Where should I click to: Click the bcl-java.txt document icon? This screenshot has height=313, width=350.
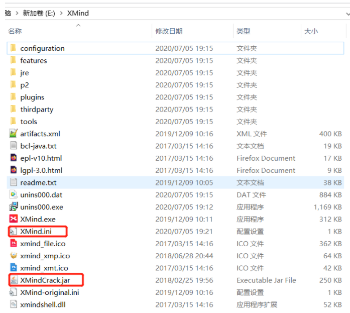(x=14, y=146)
